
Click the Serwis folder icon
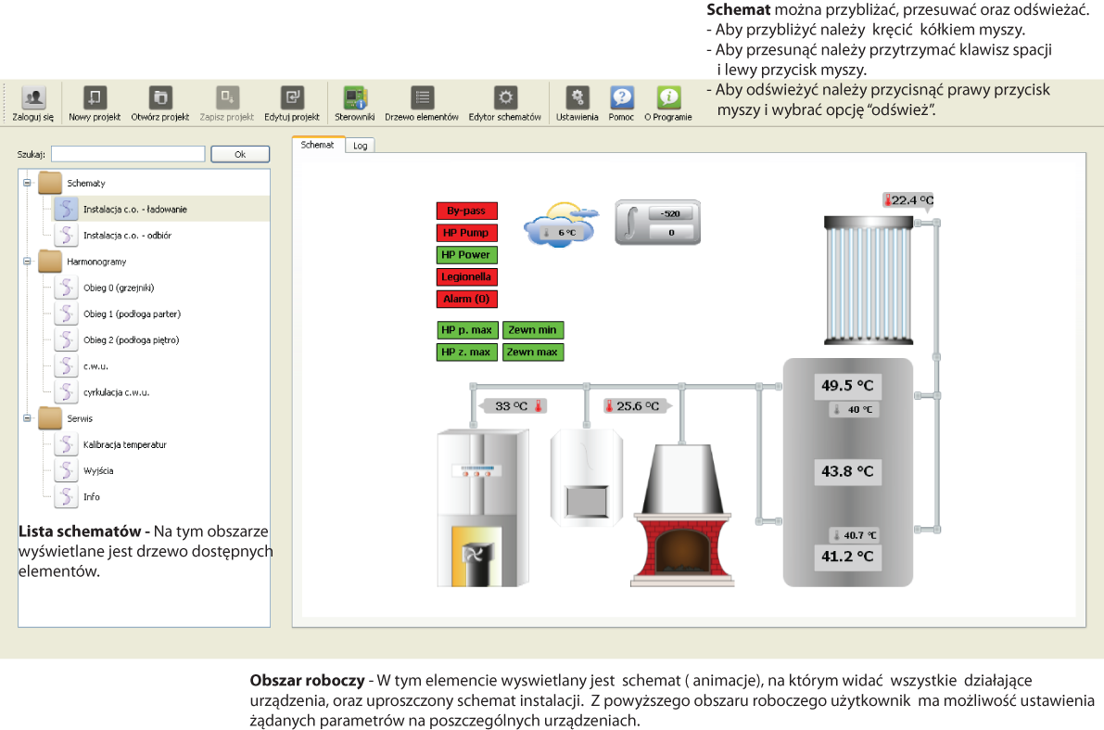[50, 417]
